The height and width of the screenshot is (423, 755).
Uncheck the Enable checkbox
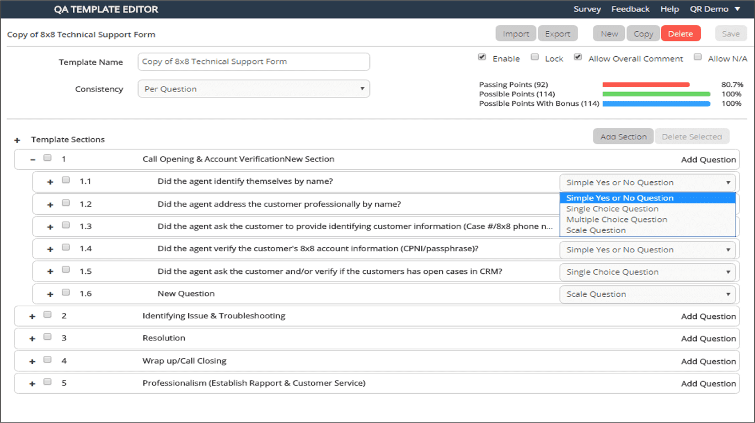coord(482,57)
